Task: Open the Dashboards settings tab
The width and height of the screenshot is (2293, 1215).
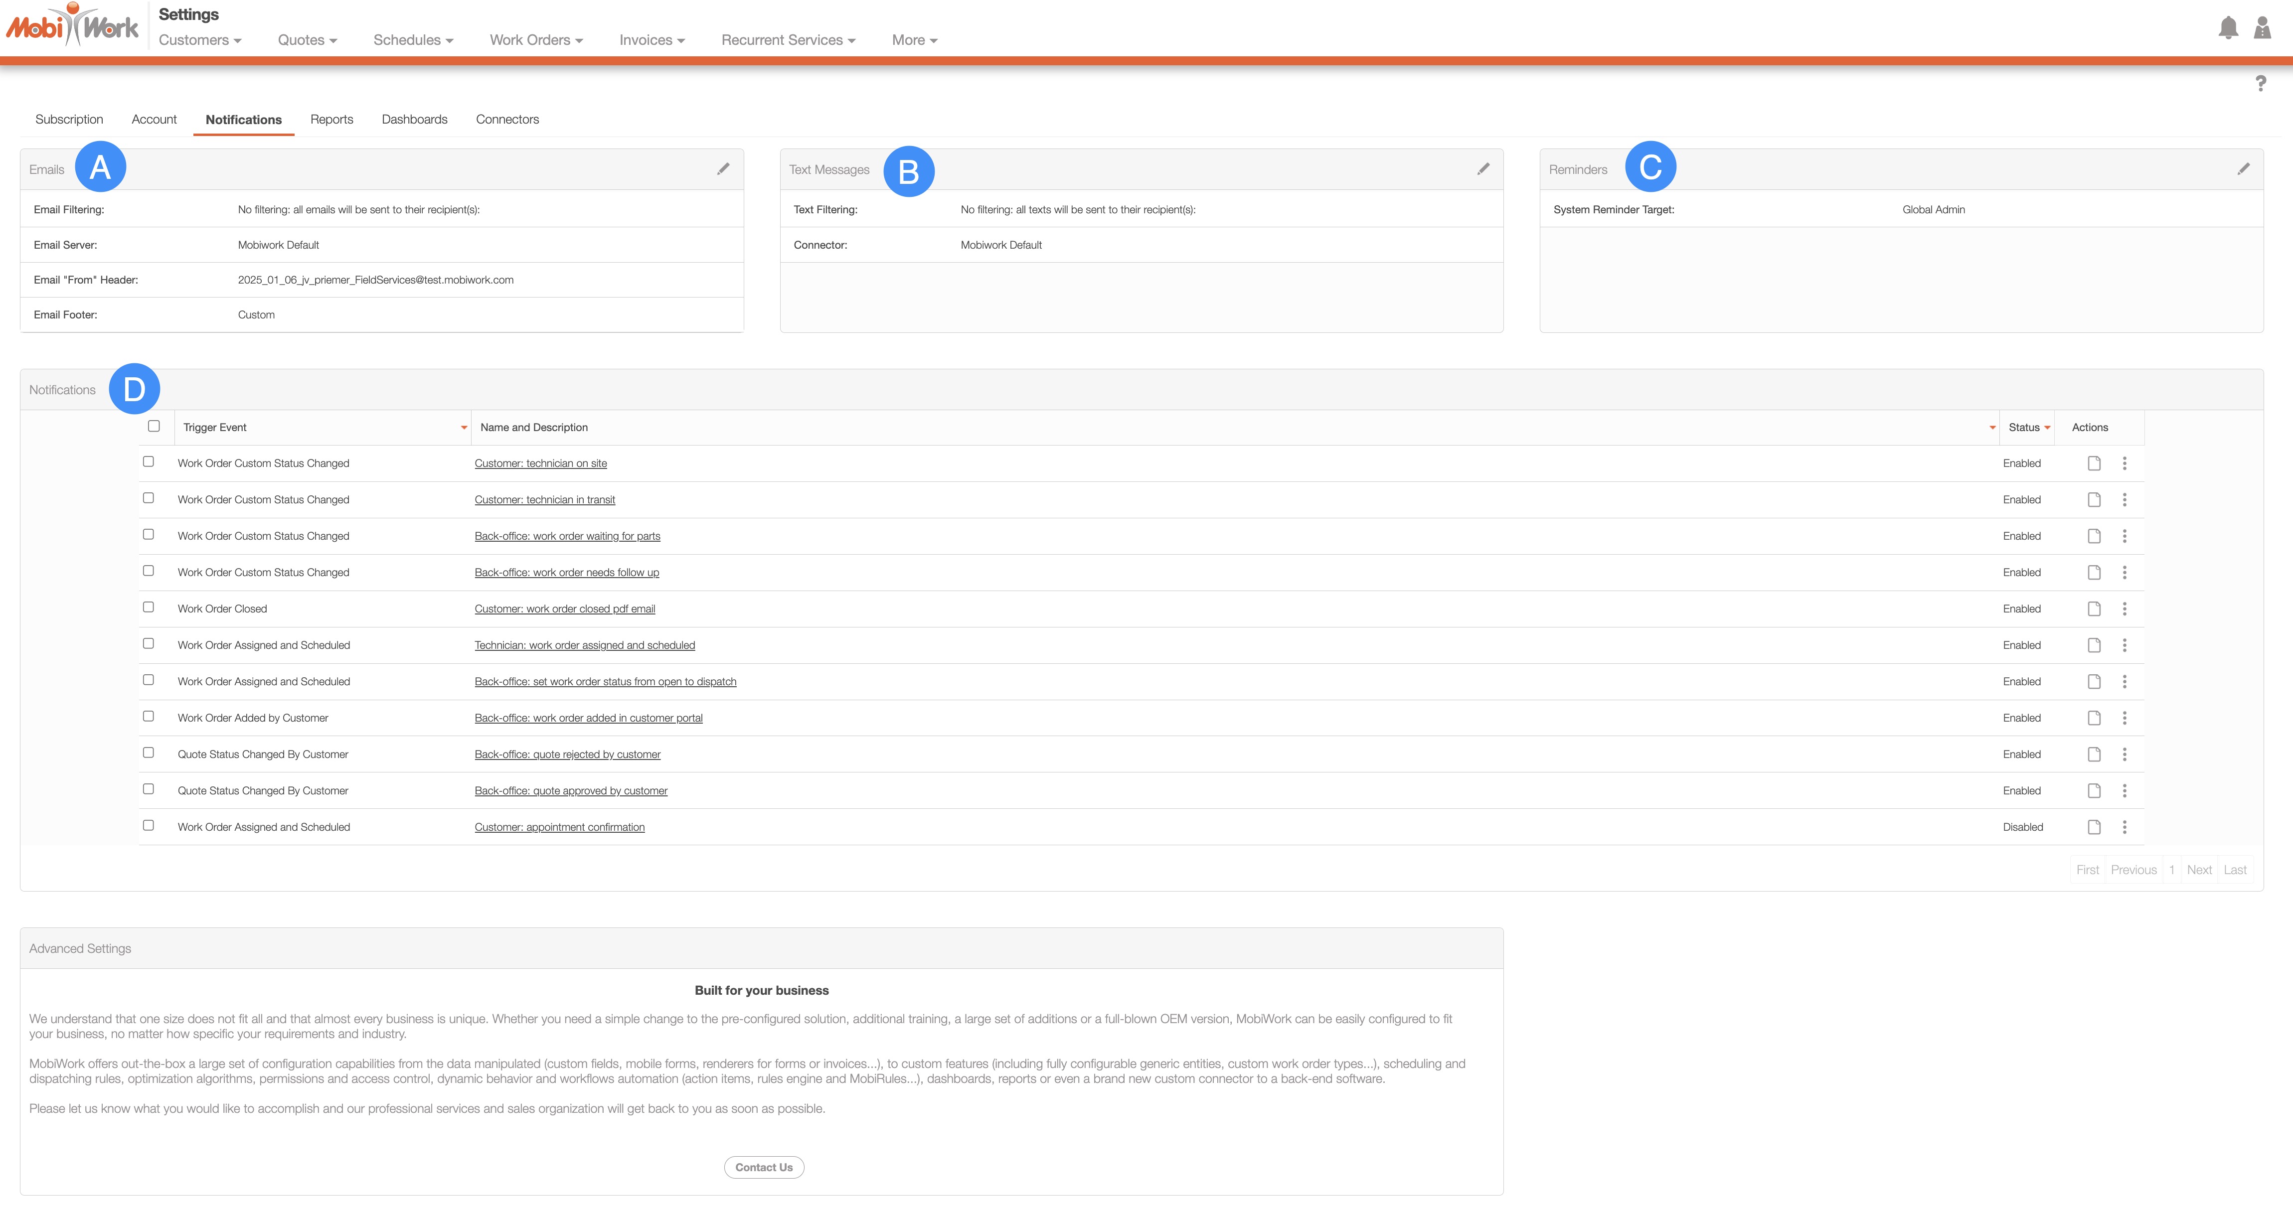Action: [414, 119]
